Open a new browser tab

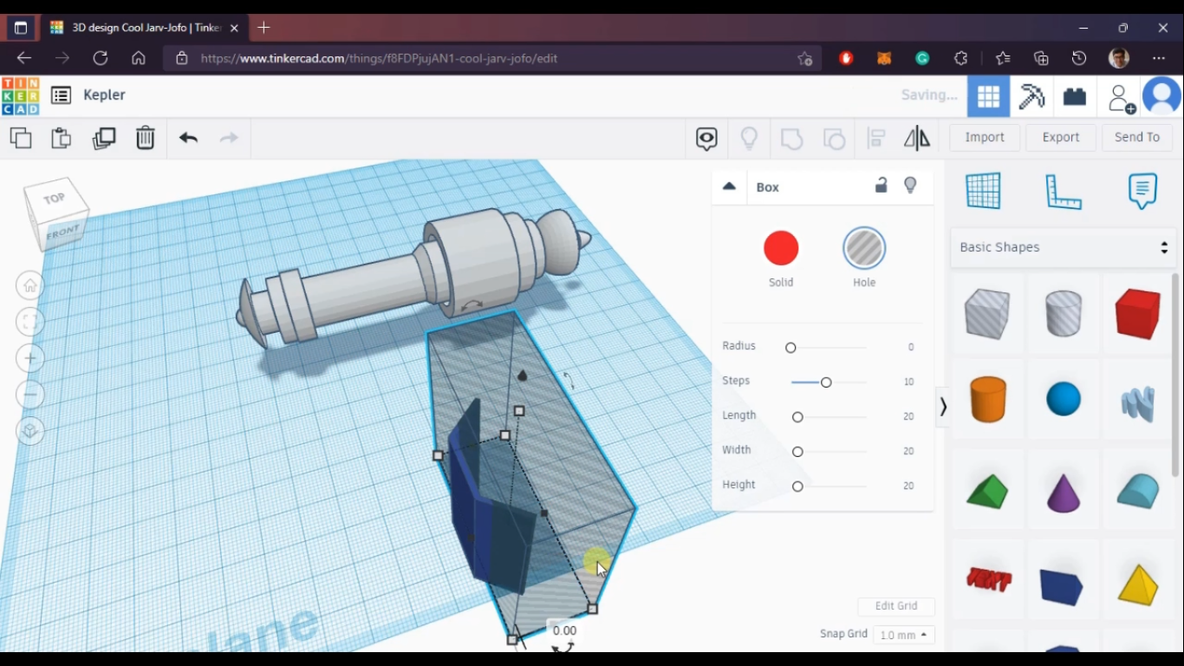[x=263, y=28]
